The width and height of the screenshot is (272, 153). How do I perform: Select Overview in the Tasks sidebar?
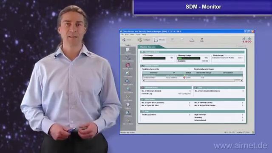[128, 51]
